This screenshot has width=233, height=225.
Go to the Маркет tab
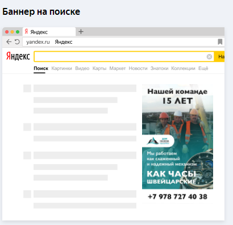click(118, 68)
